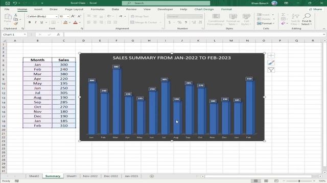This screenshot has width=327, height=183.
Task: Click the Search box in title bar
Action: 166,3
